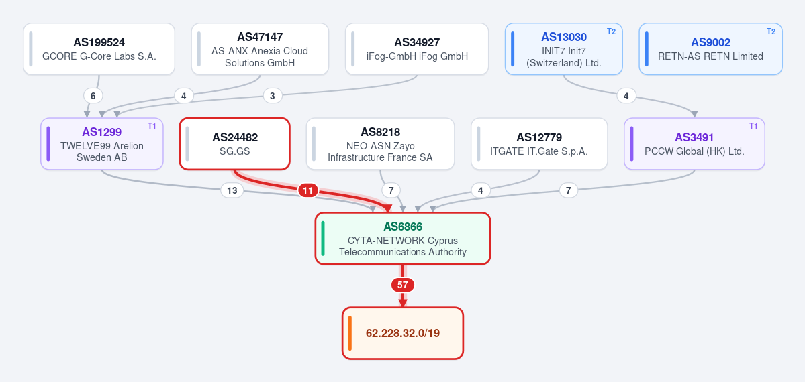This screenshot has width=805, height=382.
Task: Select the highlighted AS24482 SG.GS node
Action: pyautogui.click(x=234, y=143)
